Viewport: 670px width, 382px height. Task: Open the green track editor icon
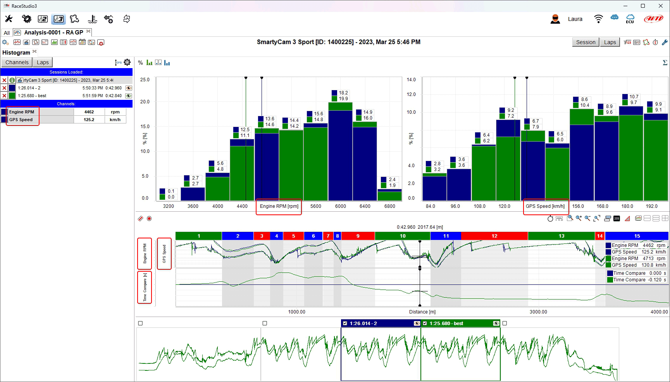646,42
